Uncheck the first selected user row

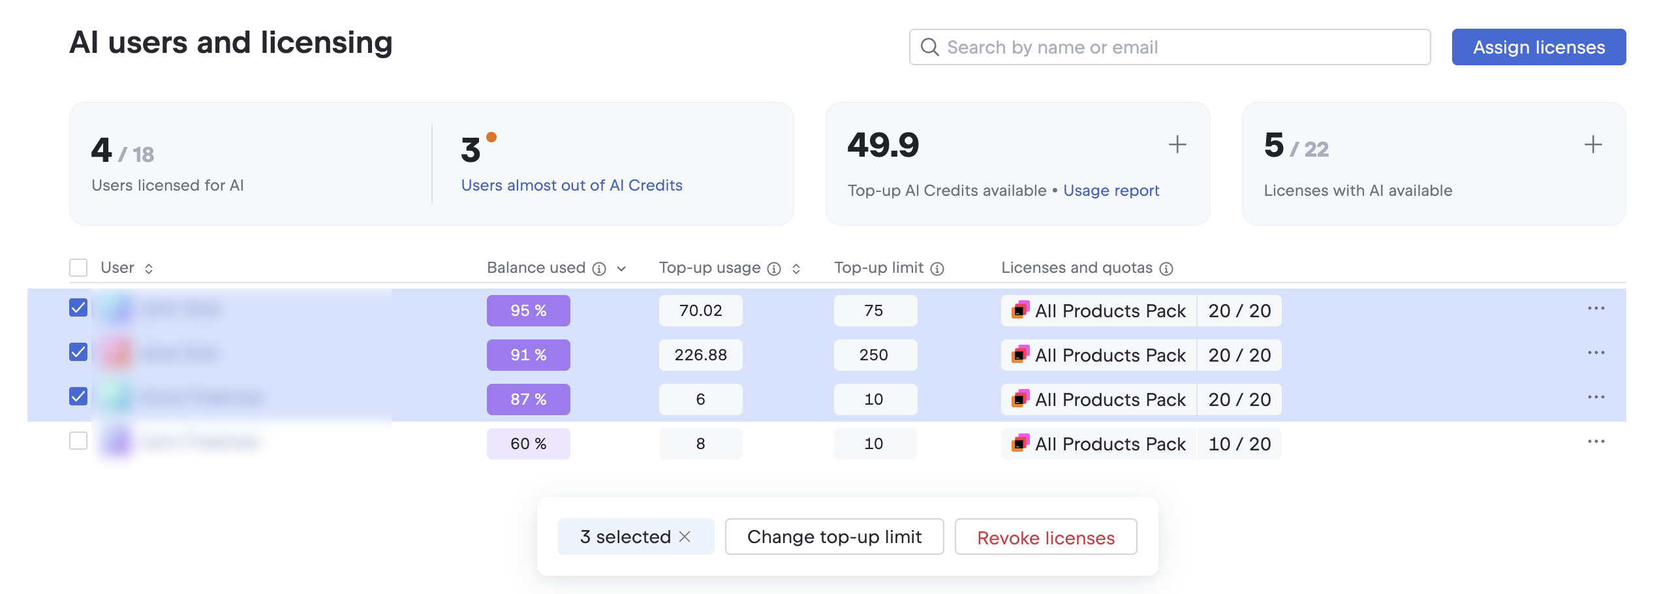pyautogui.click(x=77, y=307)
